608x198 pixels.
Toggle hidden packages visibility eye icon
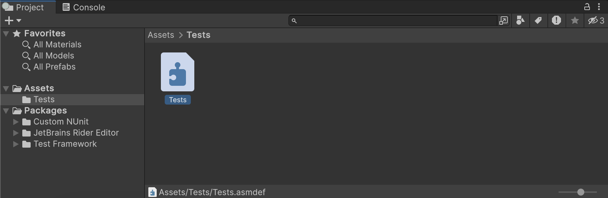click(596, 21)
